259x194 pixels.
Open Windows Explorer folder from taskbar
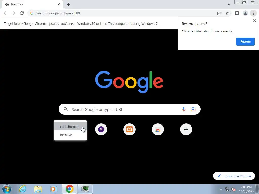coord(38,189)
